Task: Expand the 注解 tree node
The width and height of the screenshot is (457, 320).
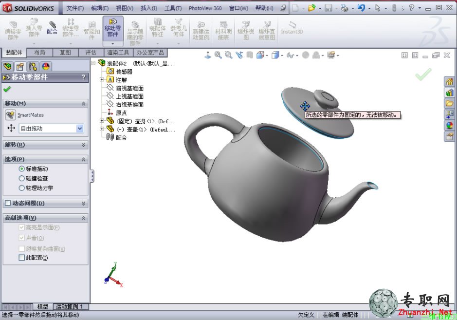Action: (x=102, y=79)
